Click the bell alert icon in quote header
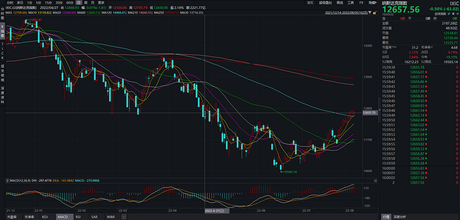 [x=453, y=13]
